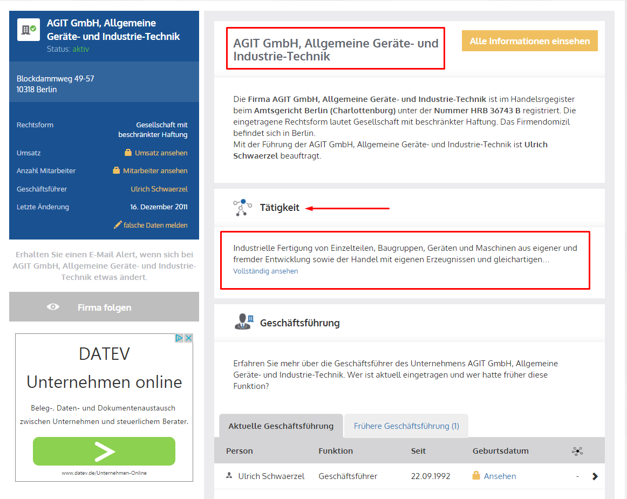Click the green DATEV arrow button

(104, 451)
